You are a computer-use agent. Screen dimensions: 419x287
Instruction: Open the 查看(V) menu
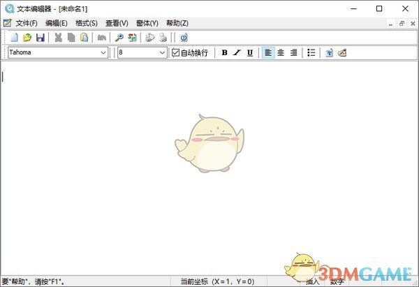tap(117, 23)
